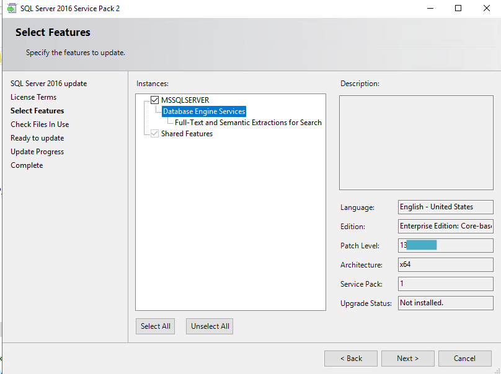The height and width of the screenshot is (374, 501).
Task: Click the window resize grip
Action: 497,370
